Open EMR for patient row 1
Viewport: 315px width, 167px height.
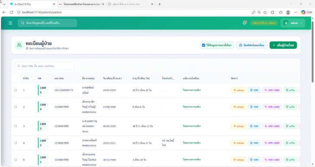pyautogui.click(x=254, y=90)
